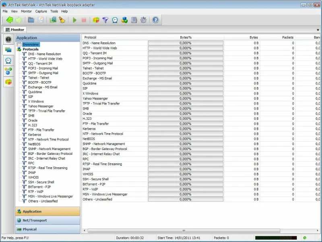Open the Capture menu
This screenshot has width=322, height=242.
(x=41, y=11)
